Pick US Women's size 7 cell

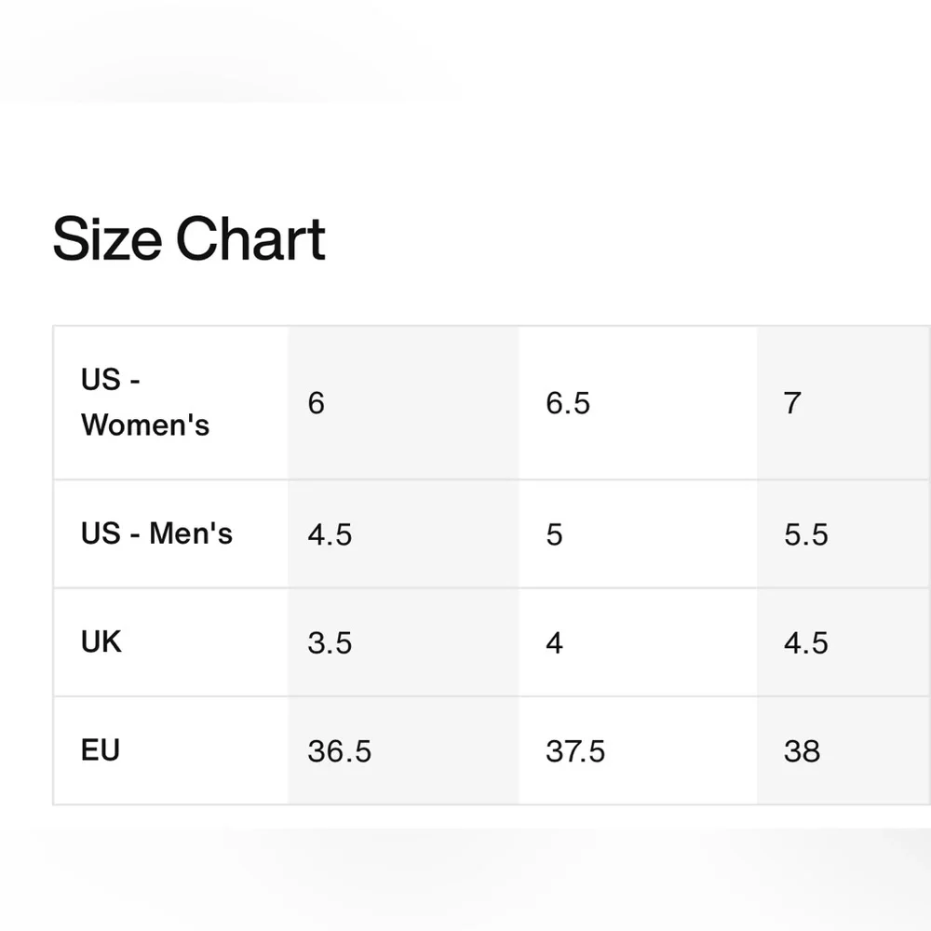click(x=792, y=403)
